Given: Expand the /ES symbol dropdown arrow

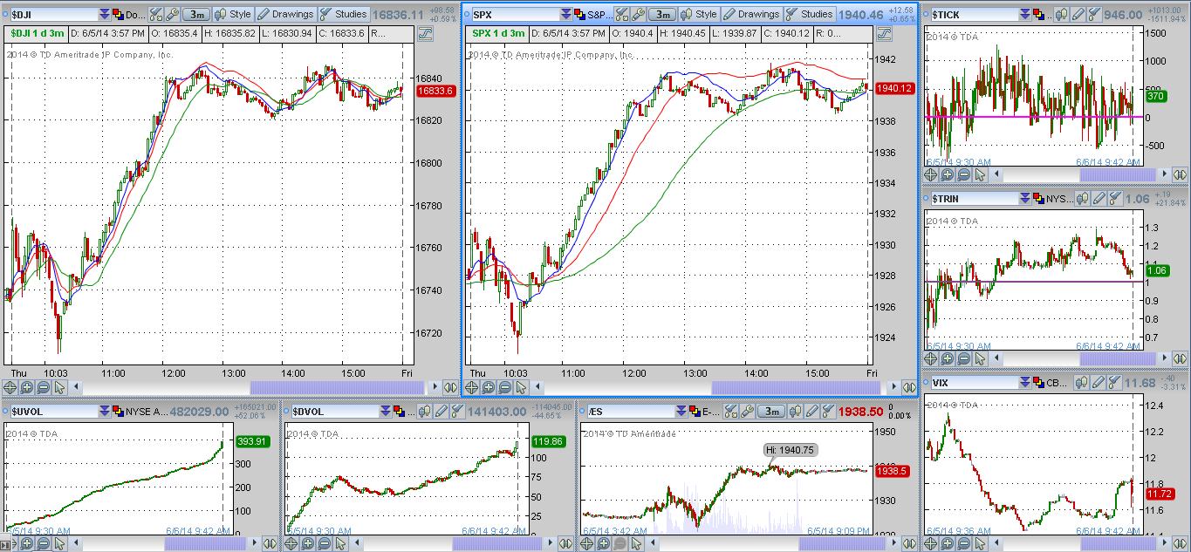Looking at the screenshot, I should pos(681,412).
